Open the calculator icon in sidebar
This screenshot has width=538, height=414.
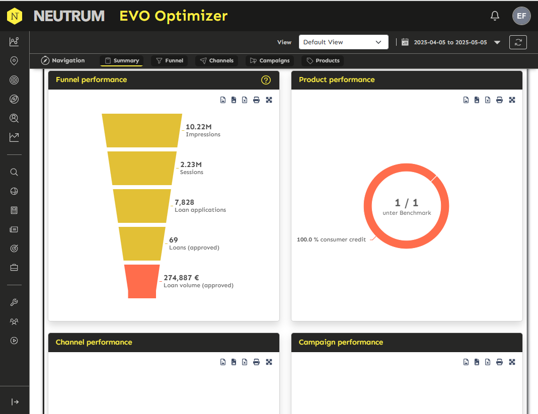click(14, 210)
